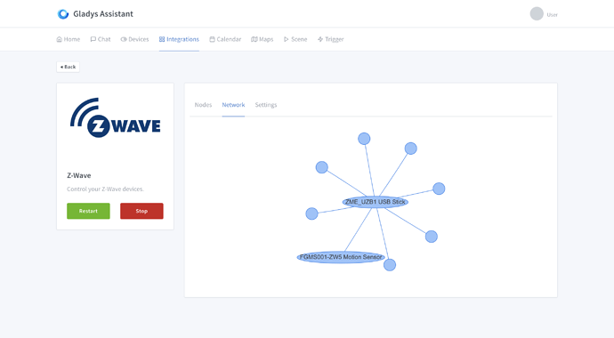This screenshot has width=614, height=338.
Task: Go to Home in navigation bar
Action: (69, 39)
